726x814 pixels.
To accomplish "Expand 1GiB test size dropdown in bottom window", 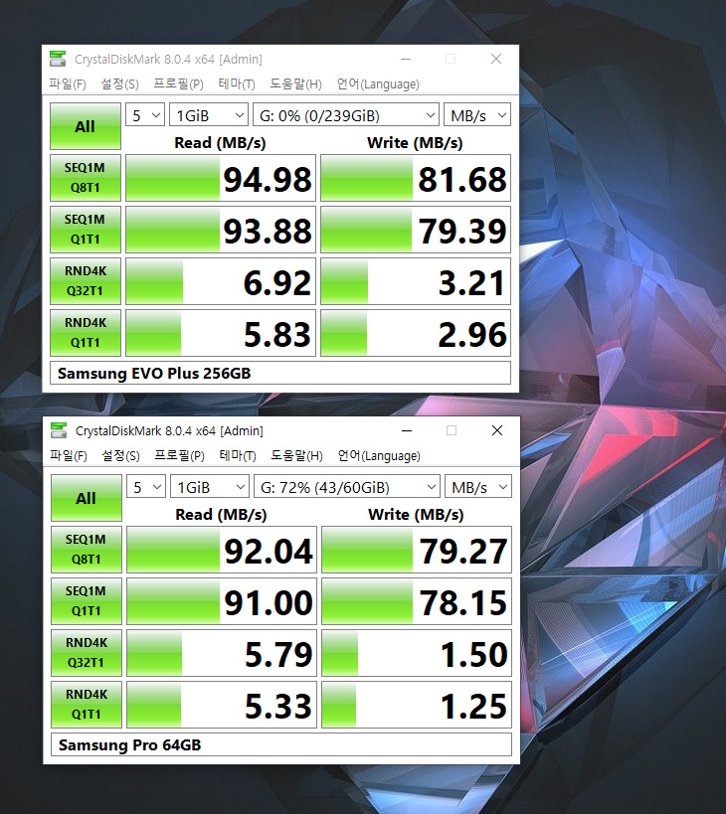I will pyautogui.click(x=210, y=486).
